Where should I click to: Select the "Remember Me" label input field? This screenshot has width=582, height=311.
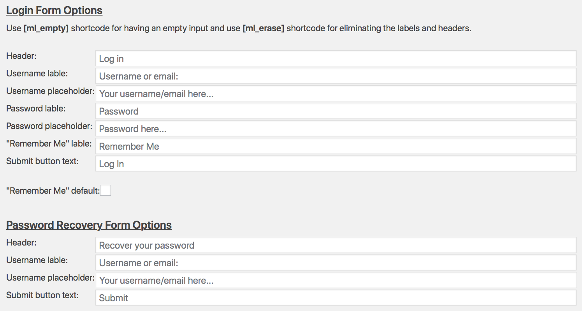335,146
